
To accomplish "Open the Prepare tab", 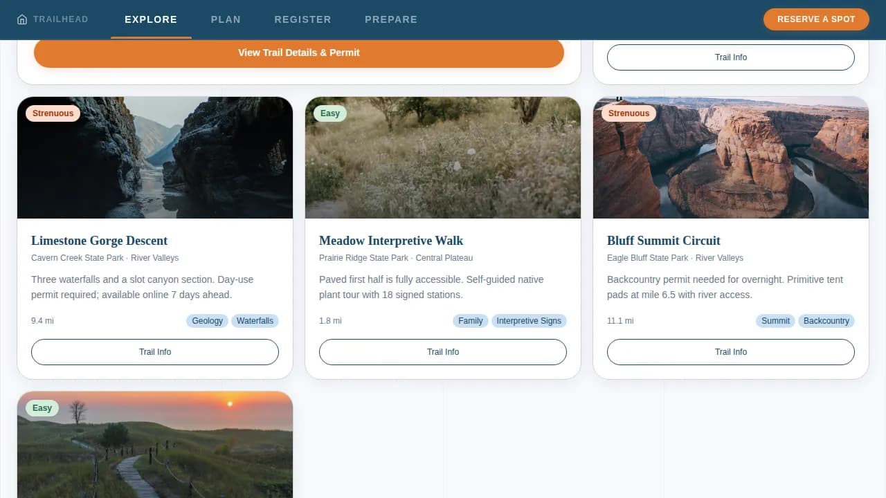I will click(391, 19).
